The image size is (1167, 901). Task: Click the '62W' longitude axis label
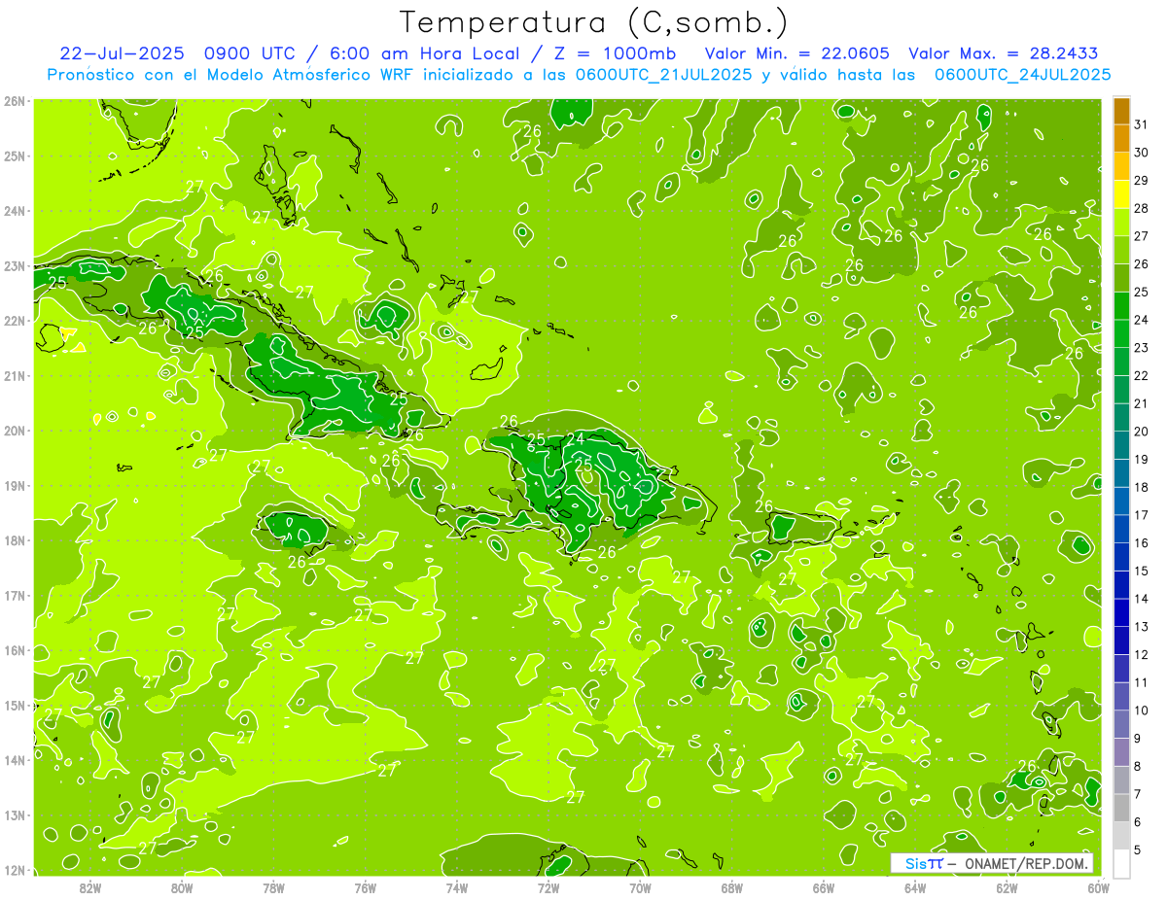1006,887
